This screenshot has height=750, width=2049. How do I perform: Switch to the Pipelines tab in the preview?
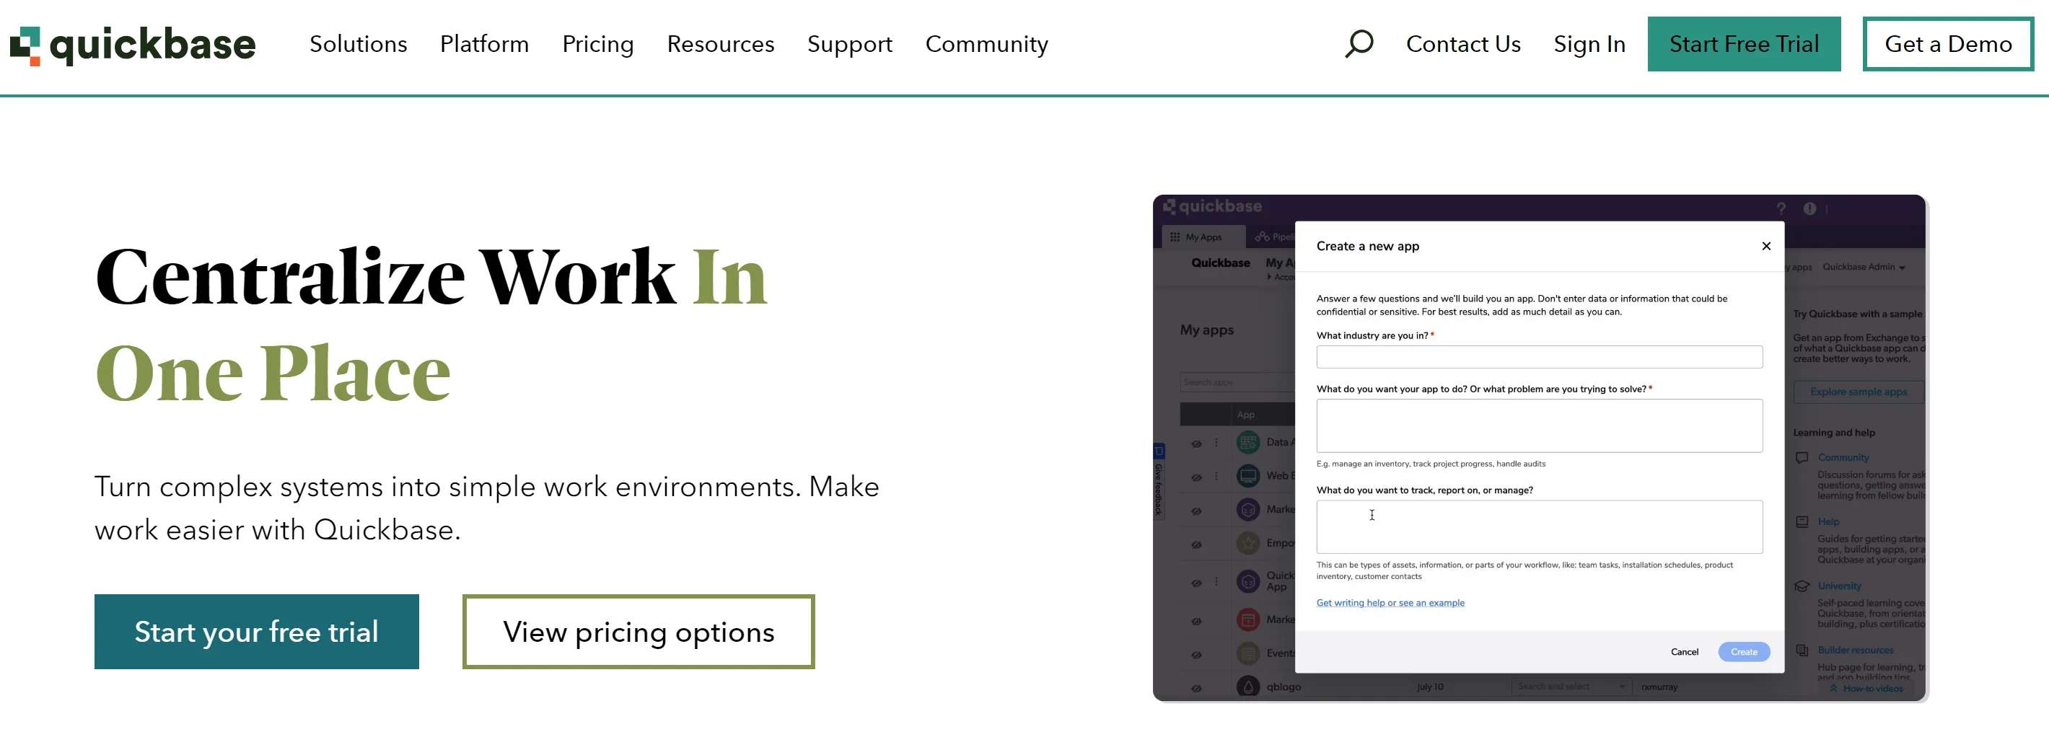[1273, 237]
